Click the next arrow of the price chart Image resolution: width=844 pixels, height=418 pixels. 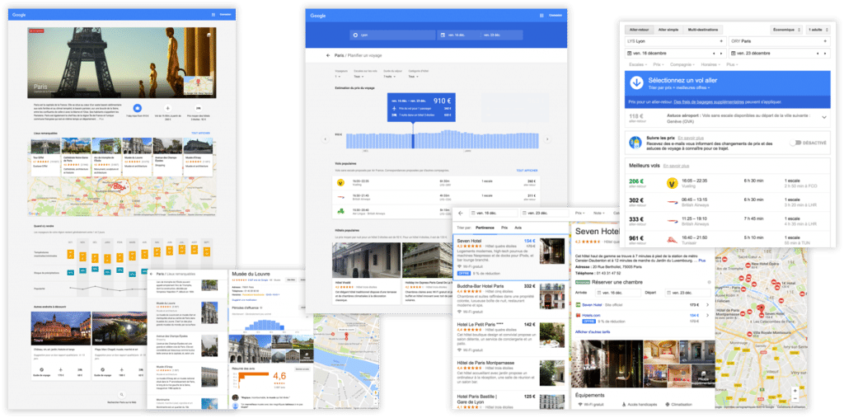tap(547, 139)
